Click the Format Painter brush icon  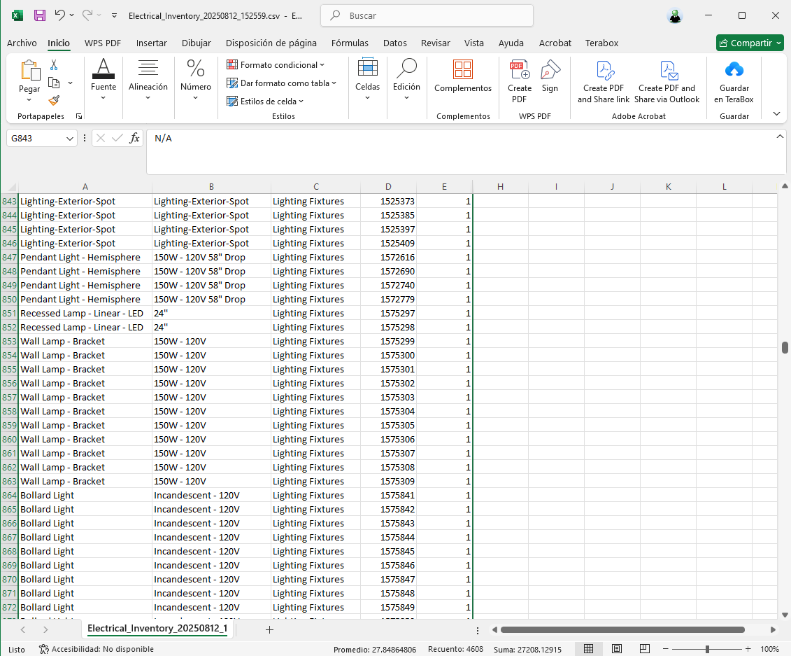pos(54,100)
